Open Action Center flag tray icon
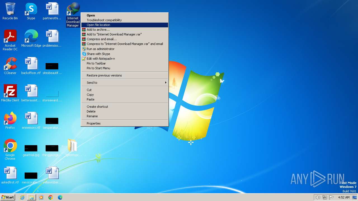Image resolution: width=358 pixels, height=201 pixels. point(331,197)
